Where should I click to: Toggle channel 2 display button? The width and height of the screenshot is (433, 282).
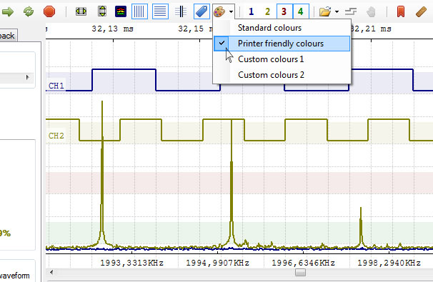coord(267,11)
